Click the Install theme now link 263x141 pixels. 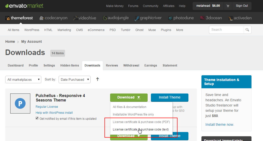[219, 124]
